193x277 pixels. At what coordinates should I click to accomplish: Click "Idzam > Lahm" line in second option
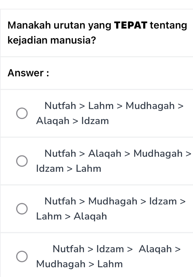tap(69, 169)
